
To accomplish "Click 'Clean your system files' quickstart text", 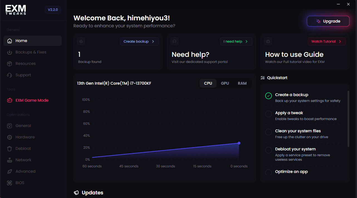I will pyautogui.click(x=298, y=131).
